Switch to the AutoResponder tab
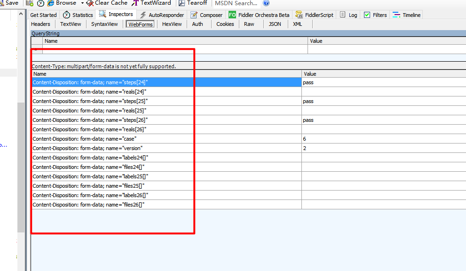Viewport: 466px width, 271px height. pos(162,15)
